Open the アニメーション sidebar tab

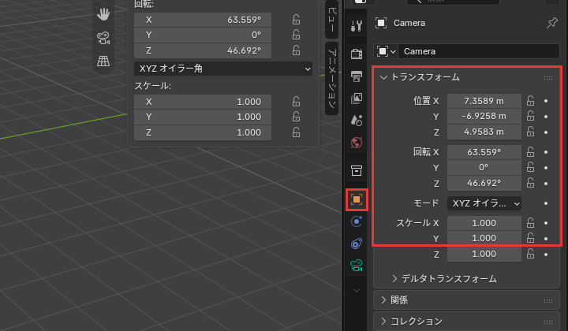(x=331, y=78)
